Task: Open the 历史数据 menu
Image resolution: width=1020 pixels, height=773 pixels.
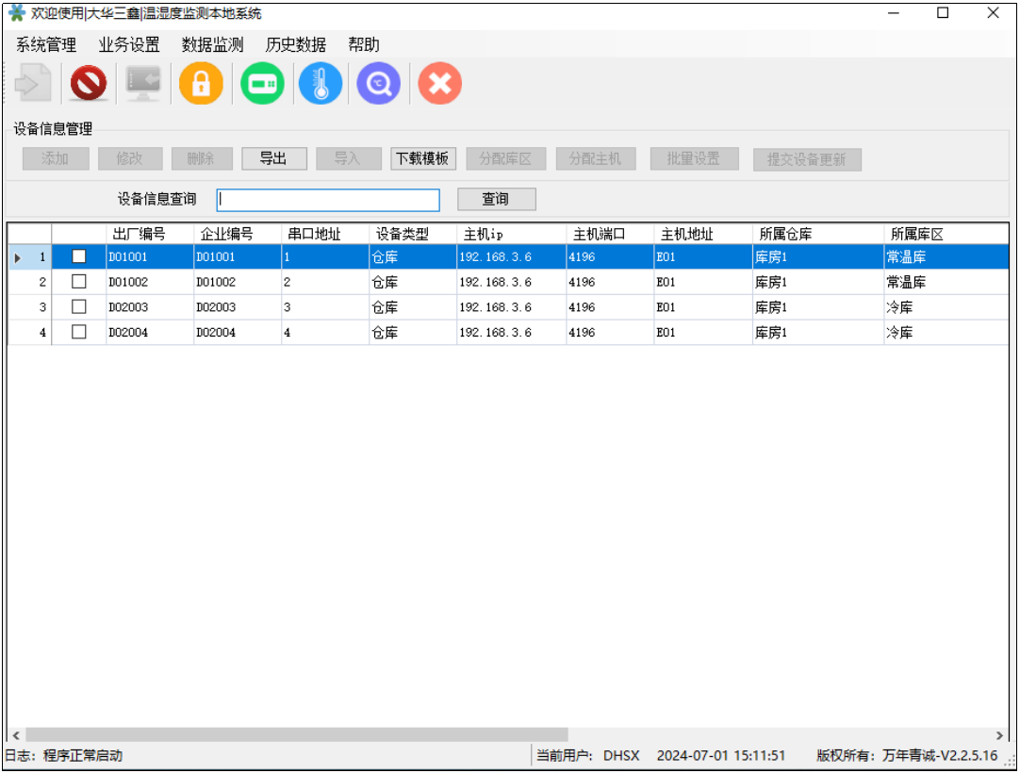Action: pyautogui.click(x=296, y=45)
